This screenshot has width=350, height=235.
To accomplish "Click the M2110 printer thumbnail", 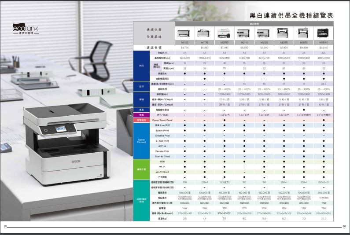I will coord(244,33).
